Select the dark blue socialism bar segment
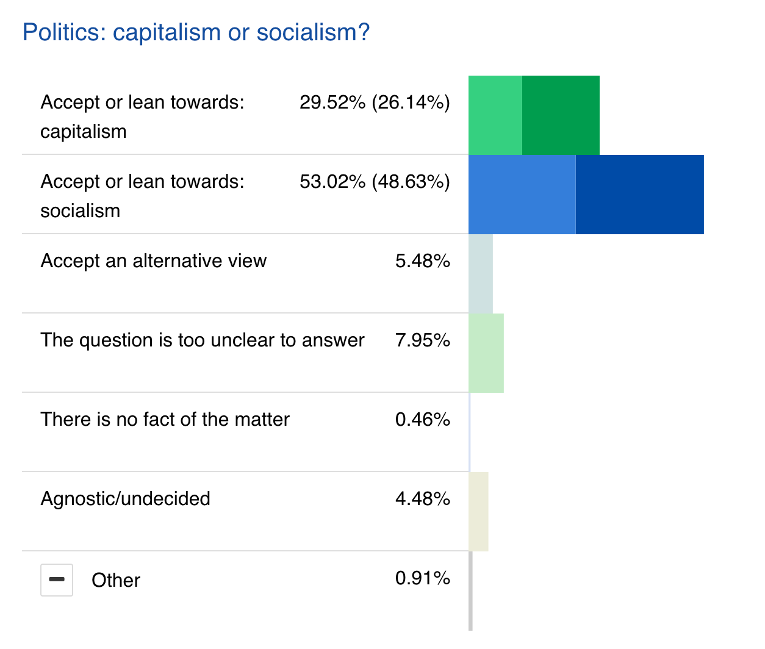The height and width of the screenshot is (649, 765). coord(639,194)
